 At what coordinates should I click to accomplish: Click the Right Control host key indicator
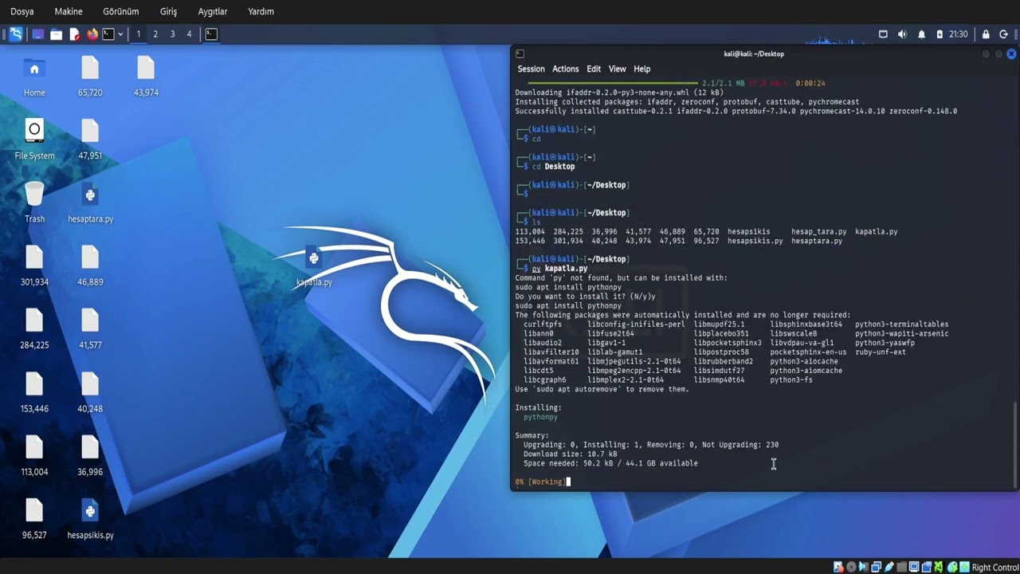(995, 567)
